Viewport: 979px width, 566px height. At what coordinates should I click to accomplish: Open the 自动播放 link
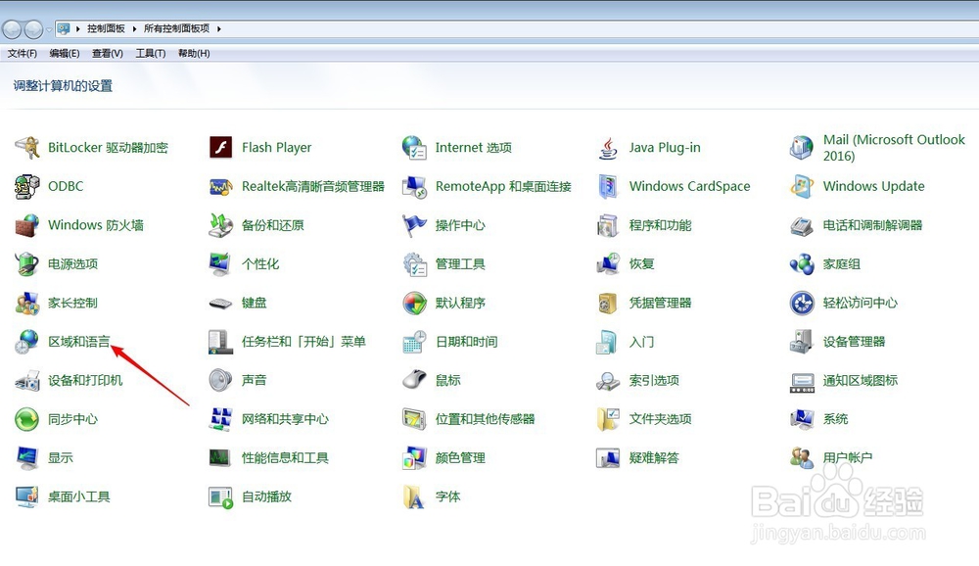[x=266, y=496]
